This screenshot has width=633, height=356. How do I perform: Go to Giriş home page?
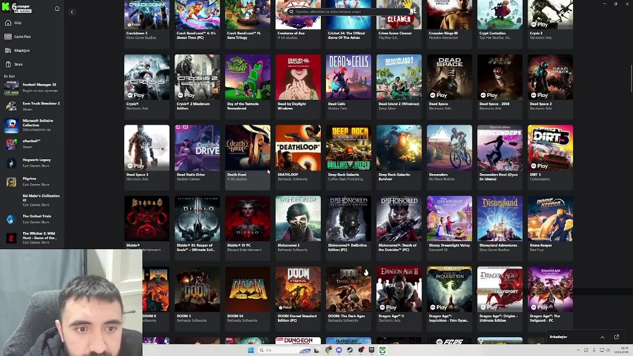click(18, 23)
